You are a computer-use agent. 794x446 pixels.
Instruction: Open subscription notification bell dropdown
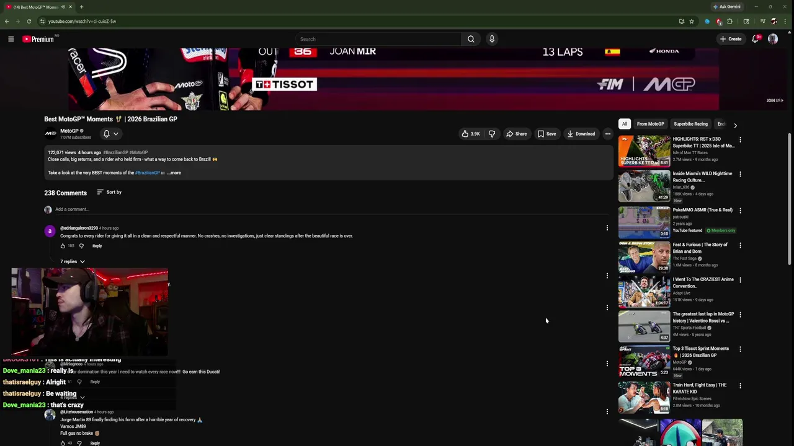coord(110,134)
